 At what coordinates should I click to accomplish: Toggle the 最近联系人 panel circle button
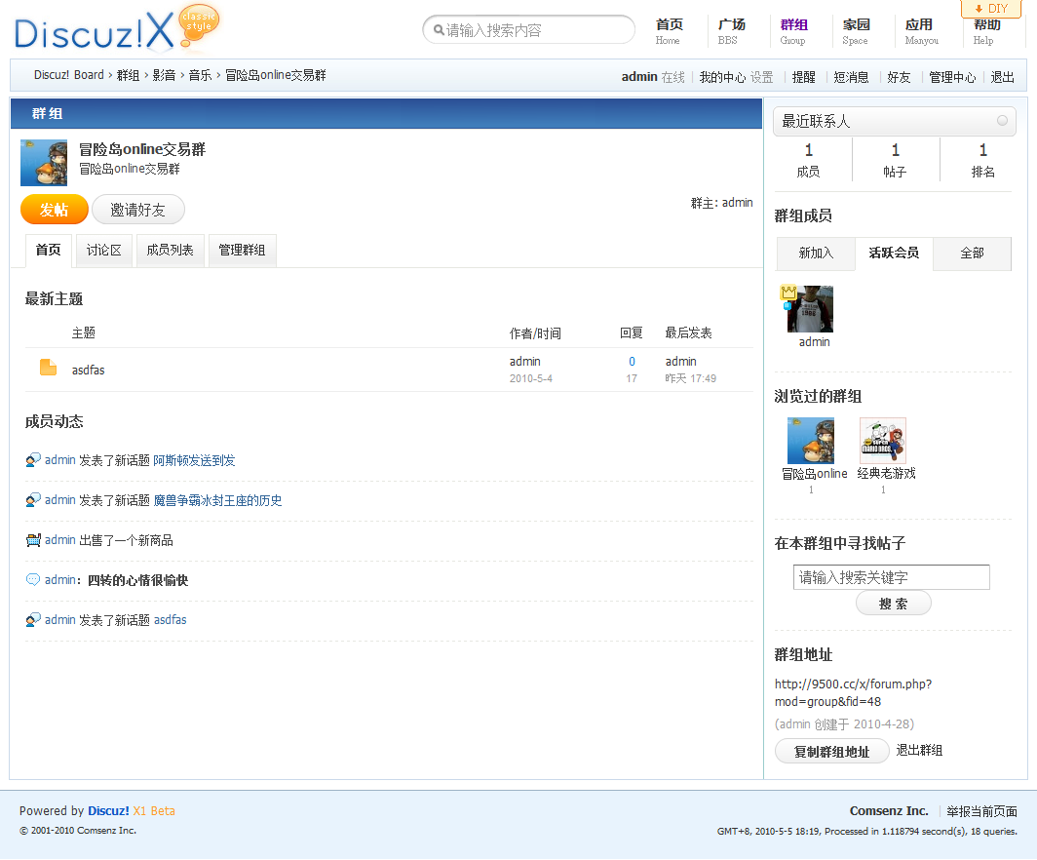tap(1002, 120)
